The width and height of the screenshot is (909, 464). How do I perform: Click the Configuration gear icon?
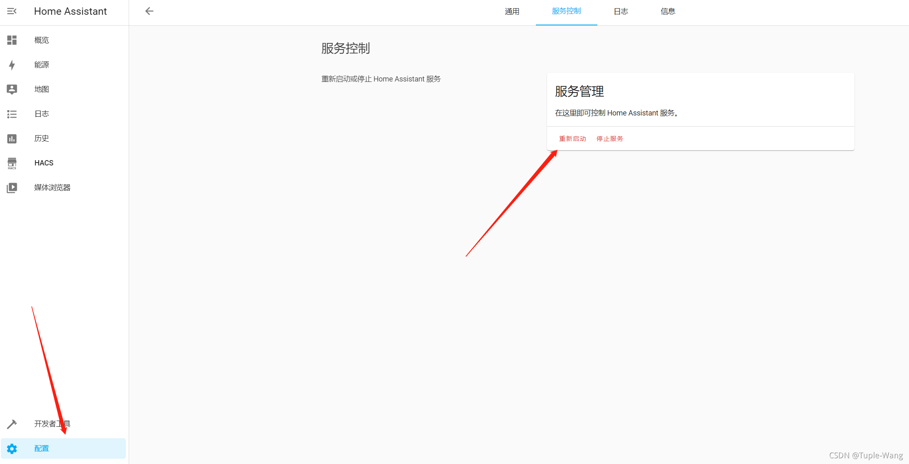[12, 448]
